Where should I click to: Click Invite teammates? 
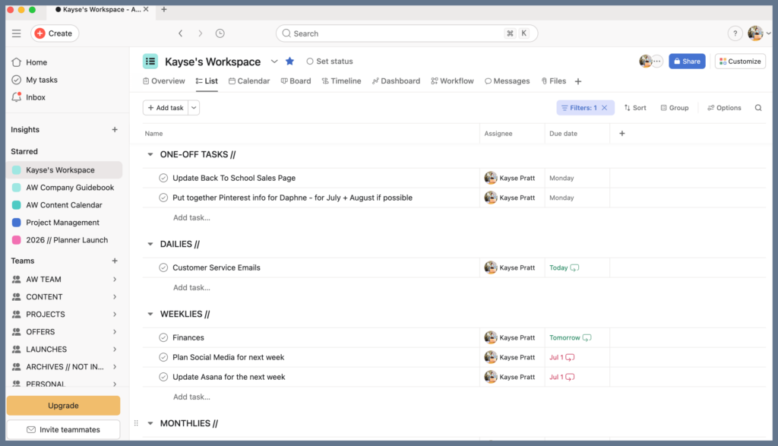[63, 429]
